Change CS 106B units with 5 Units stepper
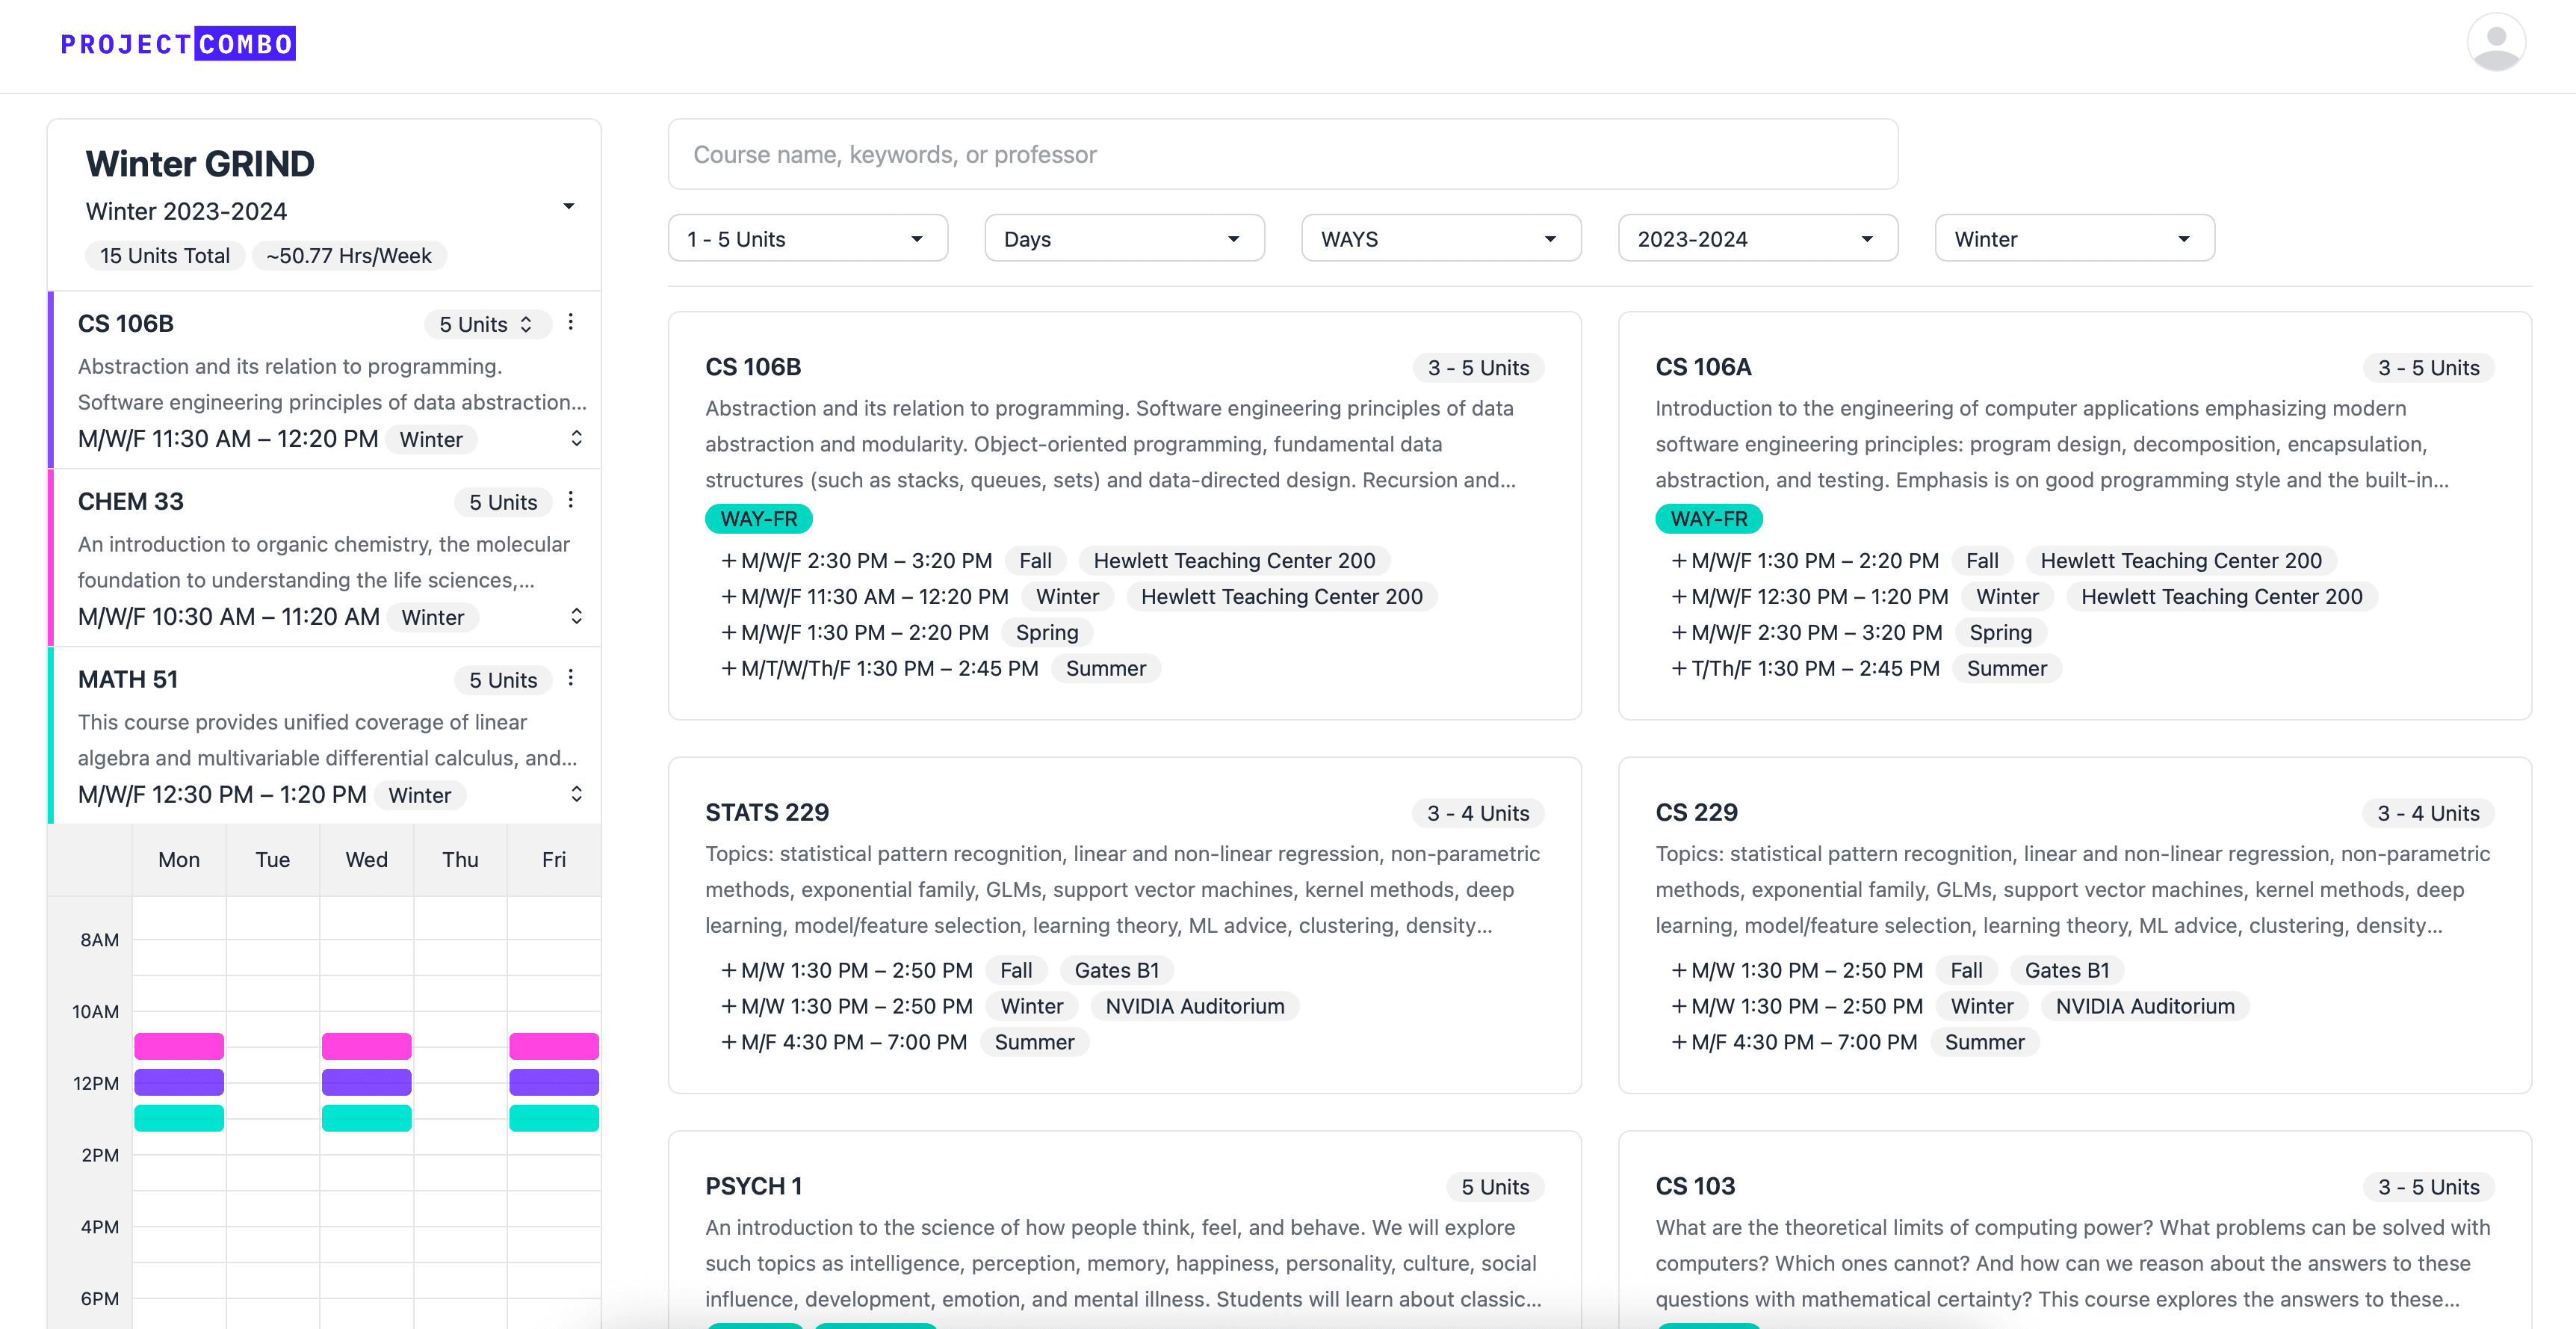The height and width of the screenshot is (1329, 2576). [x=487, y=324]
